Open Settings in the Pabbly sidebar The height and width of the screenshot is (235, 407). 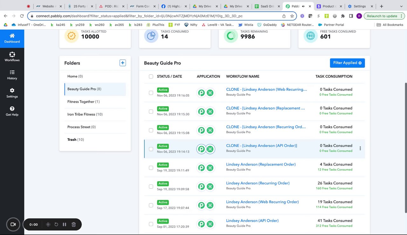(x=12, y=93)
